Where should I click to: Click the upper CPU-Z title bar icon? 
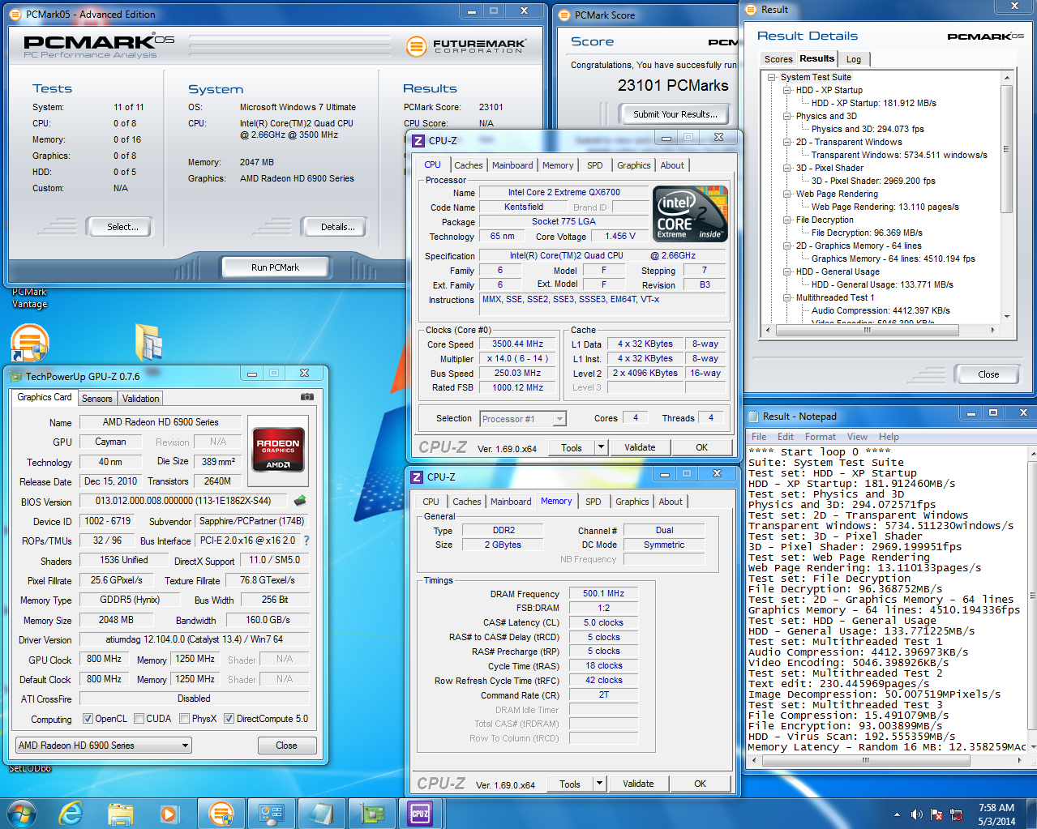click(x=418, y=140)
